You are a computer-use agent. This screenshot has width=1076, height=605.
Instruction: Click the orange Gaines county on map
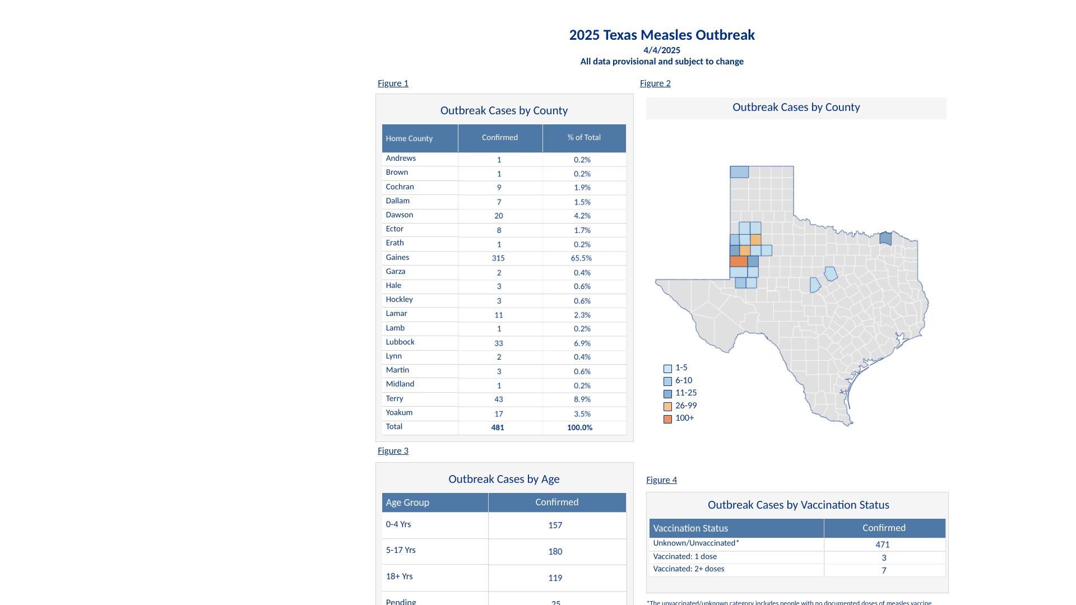pos(738,262)
